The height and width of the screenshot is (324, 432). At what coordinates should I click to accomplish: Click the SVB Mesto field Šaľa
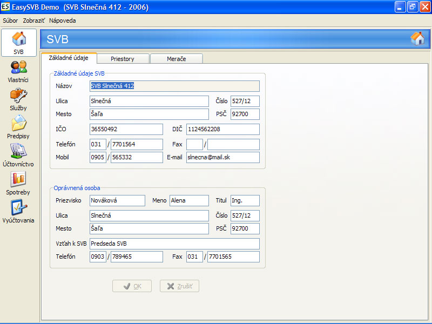(x=150, y=114)
